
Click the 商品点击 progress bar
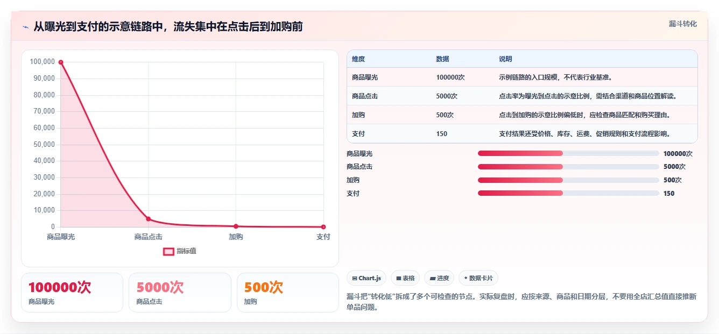pos(568,167)
